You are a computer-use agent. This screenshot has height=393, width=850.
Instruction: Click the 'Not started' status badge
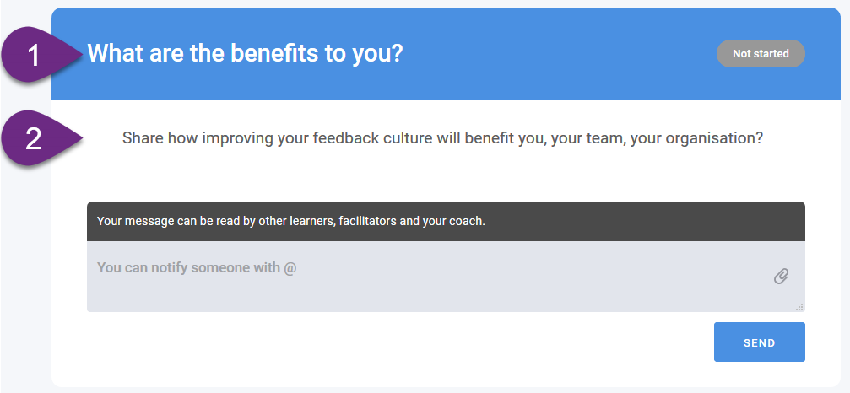[760, 54]
